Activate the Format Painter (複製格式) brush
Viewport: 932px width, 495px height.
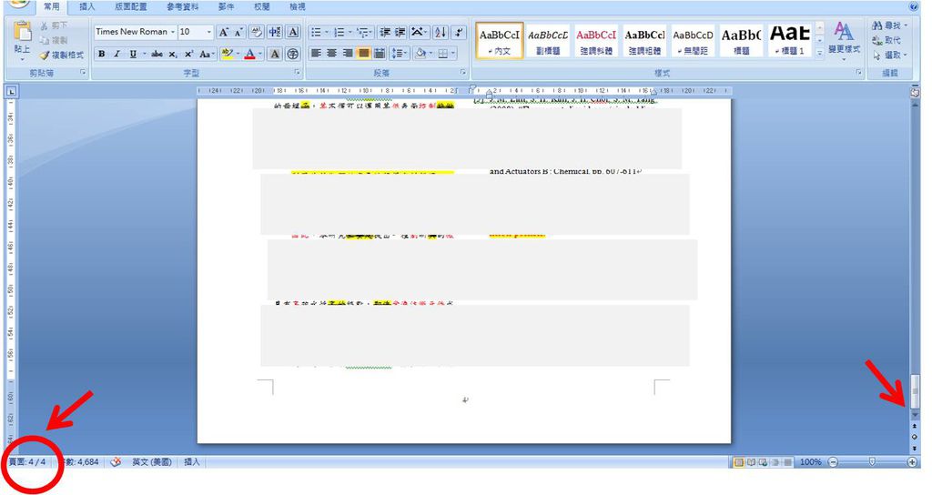point(62,55)
